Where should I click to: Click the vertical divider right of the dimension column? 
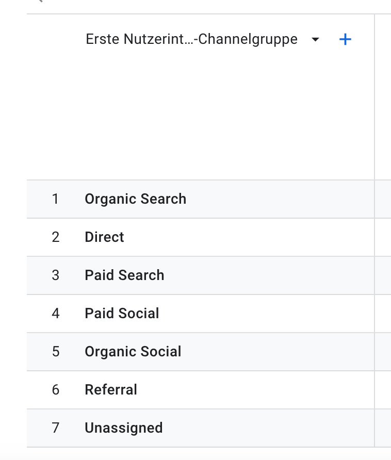click(374, 231)
